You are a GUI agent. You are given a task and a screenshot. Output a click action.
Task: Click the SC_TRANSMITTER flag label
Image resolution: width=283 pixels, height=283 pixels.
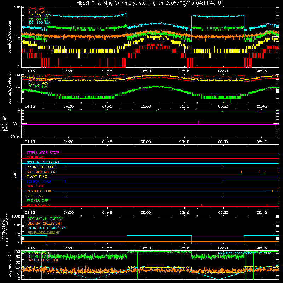point(41,172)
